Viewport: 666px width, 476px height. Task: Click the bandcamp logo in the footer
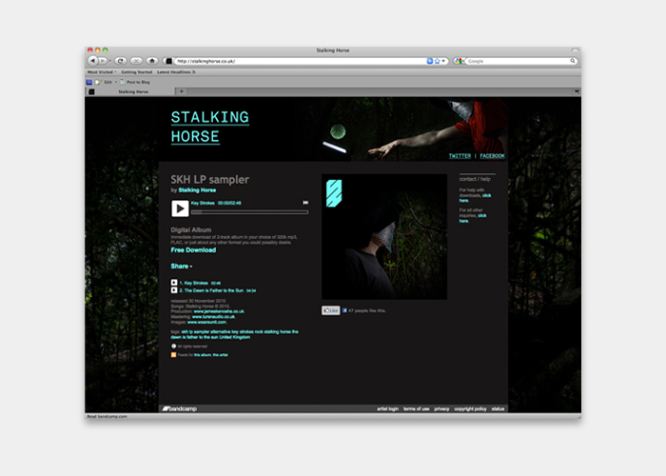click(179, 408)
